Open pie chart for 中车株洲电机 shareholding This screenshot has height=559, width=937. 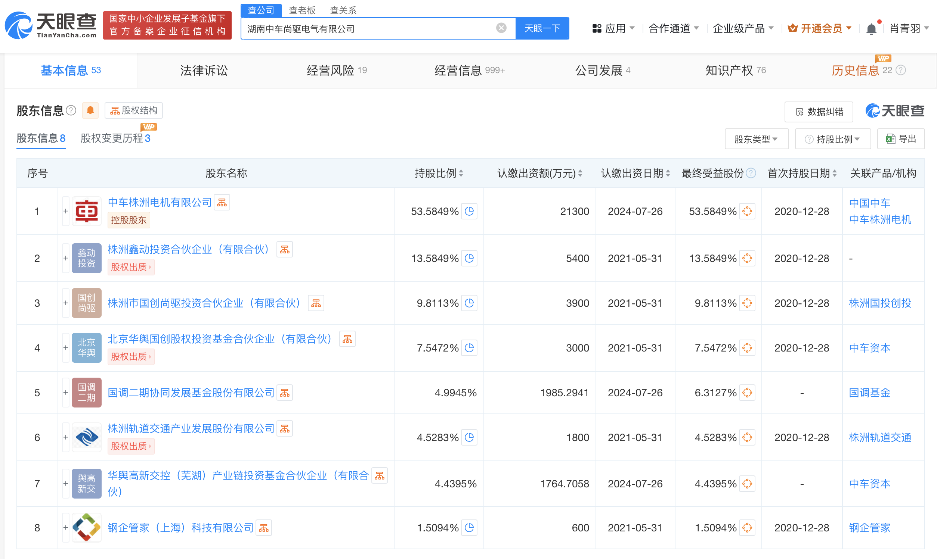point(470,211)
